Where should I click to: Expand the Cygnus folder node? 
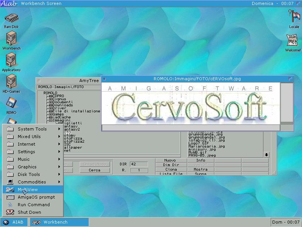pyautogui.click(x=51, y=99)
